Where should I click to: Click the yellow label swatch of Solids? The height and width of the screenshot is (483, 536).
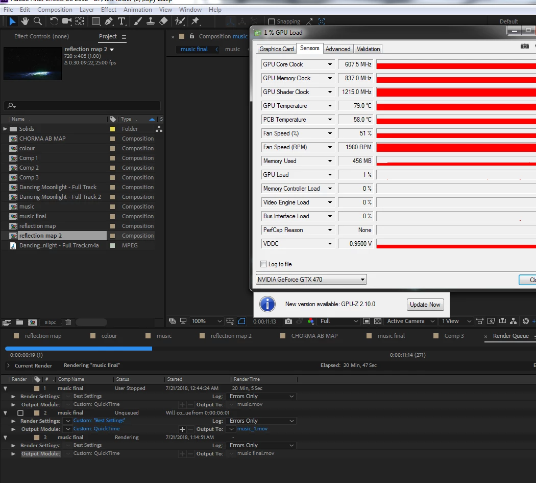point(112,129)
